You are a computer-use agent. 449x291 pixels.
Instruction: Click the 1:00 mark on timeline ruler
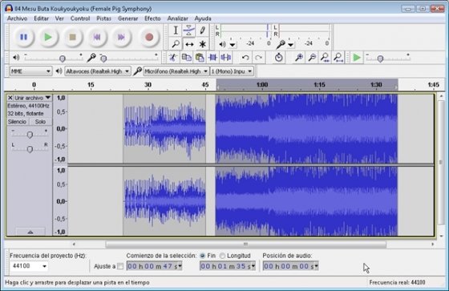click(262, 84)
